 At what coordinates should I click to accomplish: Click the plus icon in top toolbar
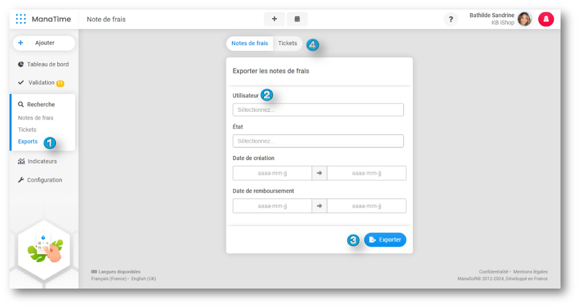pyautogui.click(x=275, y=19)
